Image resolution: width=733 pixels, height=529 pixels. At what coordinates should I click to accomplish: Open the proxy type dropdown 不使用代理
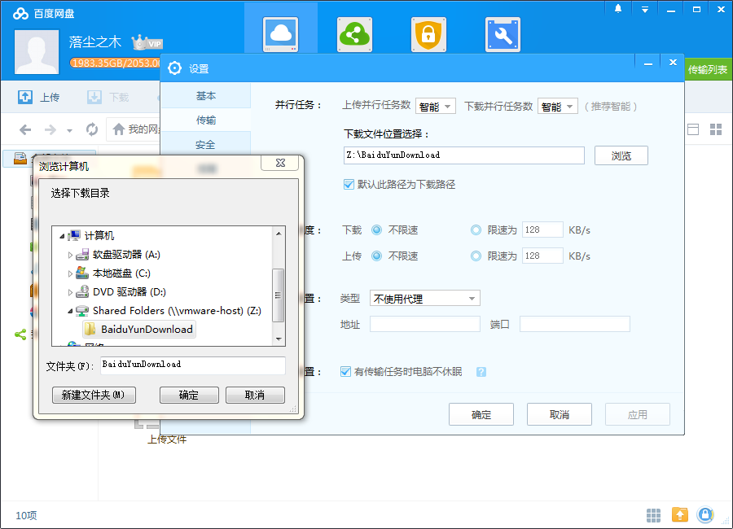pos(425,298)
